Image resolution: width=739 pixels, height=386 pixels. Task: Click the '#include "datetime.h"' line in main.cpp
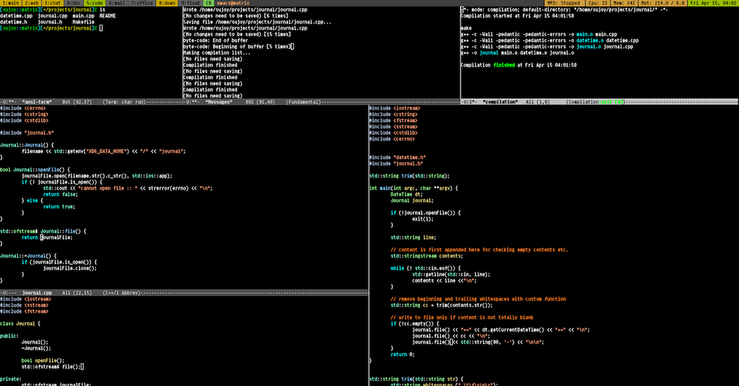397,157
